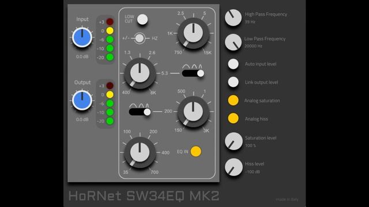369x207 pixels.
Task: Toggle the LOW CUT button
Action: [142, 20]
